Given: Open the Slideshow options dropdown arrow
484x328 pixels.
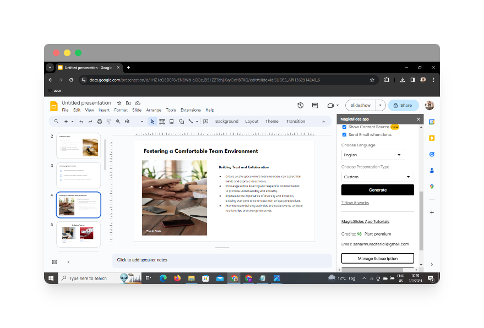Looking at the screenshot, I should point(380,106).
